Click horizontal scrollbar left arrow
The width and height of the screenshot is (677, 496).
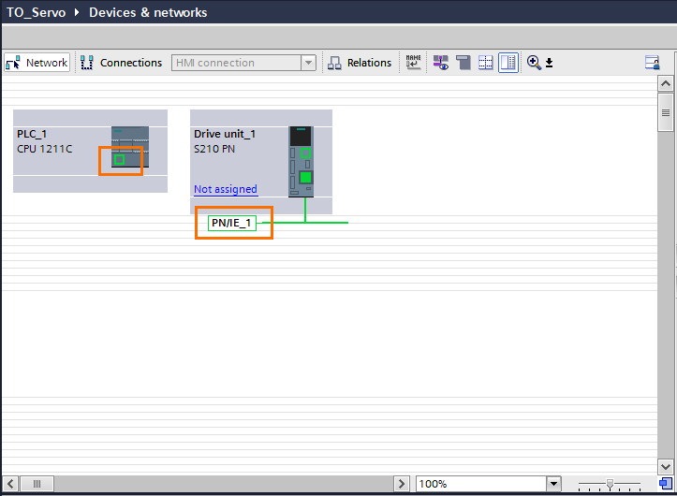coord(10,484)
